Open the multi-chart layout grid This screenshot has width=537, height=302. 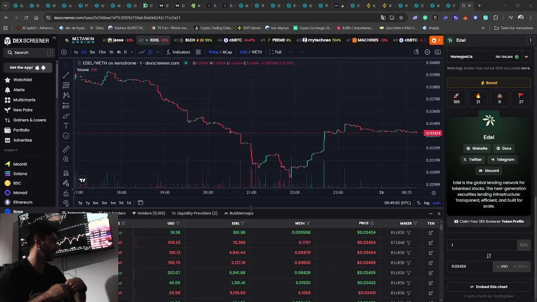198,52
